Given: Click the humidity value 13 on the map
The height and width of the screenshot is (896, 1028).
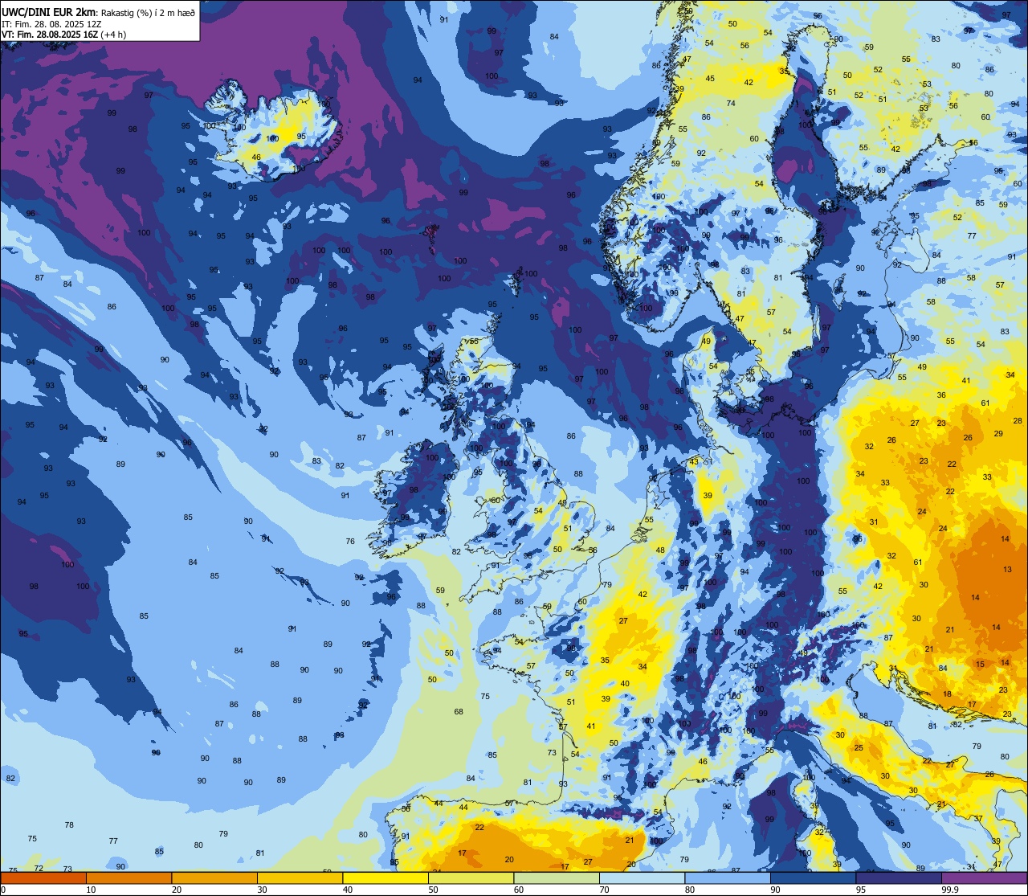Looking at the screenshot, I should [x=1007, y=569].
